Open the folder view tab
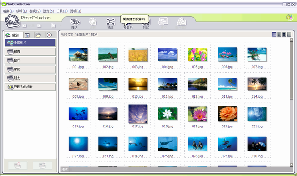This screenshot has width=297, height=176. pyautogui.click(x=38, y=35)
